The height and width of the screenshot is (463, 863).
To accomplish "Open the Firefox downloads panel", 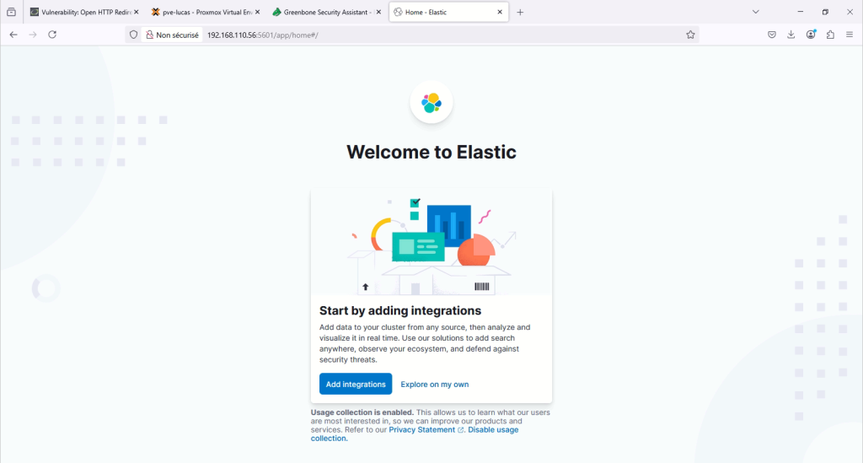I will click(791, 35).
